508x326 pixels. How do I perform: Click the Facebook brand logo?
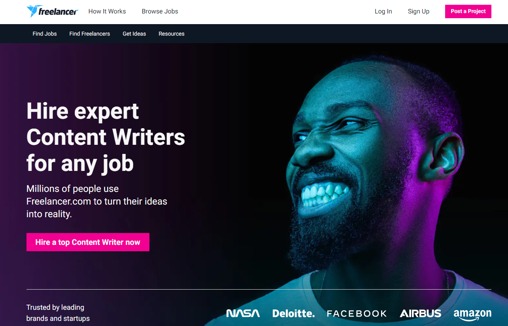tap(357, 314)
